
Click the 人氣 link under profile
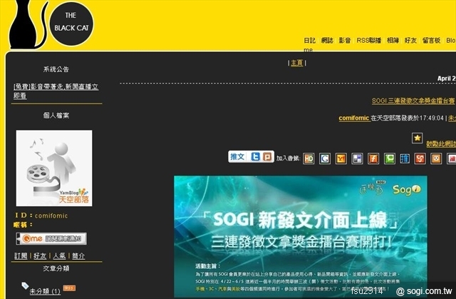point(59,256)
